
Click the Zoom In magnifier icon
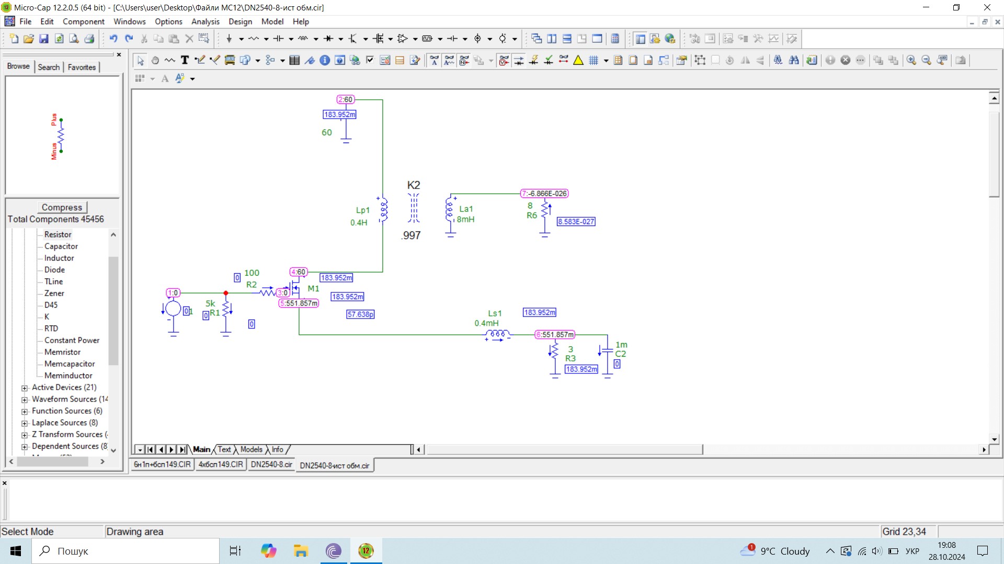[911, 60]
